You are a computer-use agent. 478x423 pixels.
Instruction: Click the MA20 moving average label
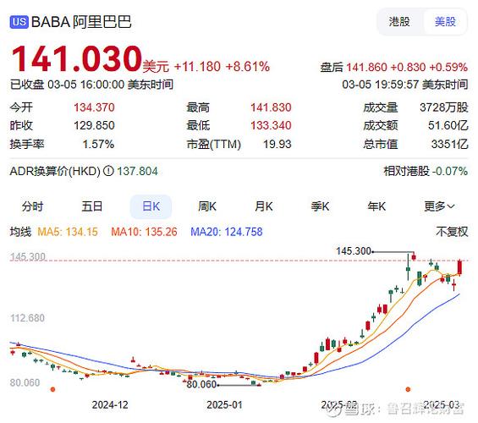click(227, 232)
